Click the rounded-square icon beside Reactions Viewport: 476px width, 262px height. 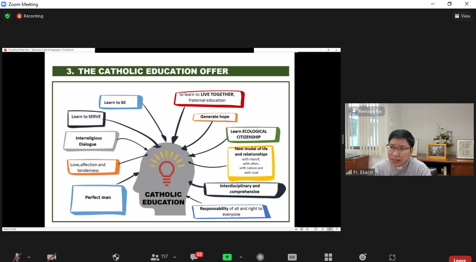[x=392, y=257]
